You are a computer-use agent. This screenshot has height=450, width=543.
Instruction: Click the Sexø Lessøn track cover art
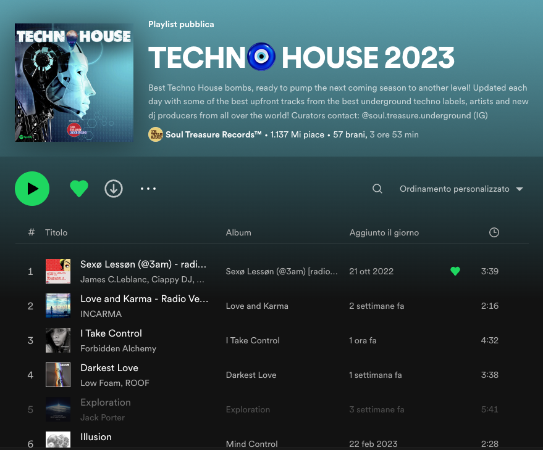tap(58, 271)
